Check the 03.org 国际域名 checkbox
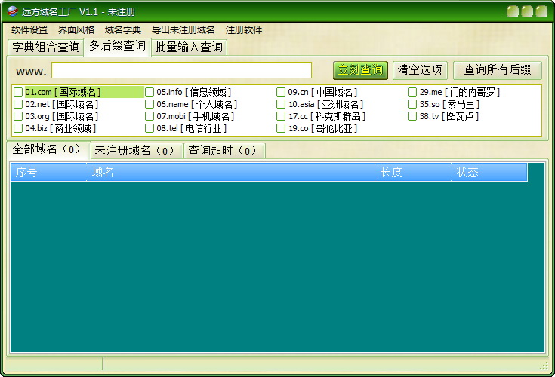555x377 pixels. 18,116
